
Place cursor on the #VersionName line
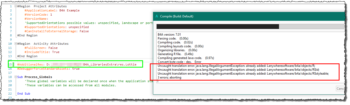[x=36, y=19]
